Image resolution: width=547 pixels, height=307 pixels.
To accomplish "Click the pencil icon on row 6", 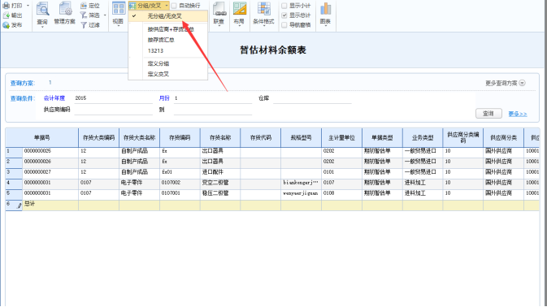I will coord(20,205).
